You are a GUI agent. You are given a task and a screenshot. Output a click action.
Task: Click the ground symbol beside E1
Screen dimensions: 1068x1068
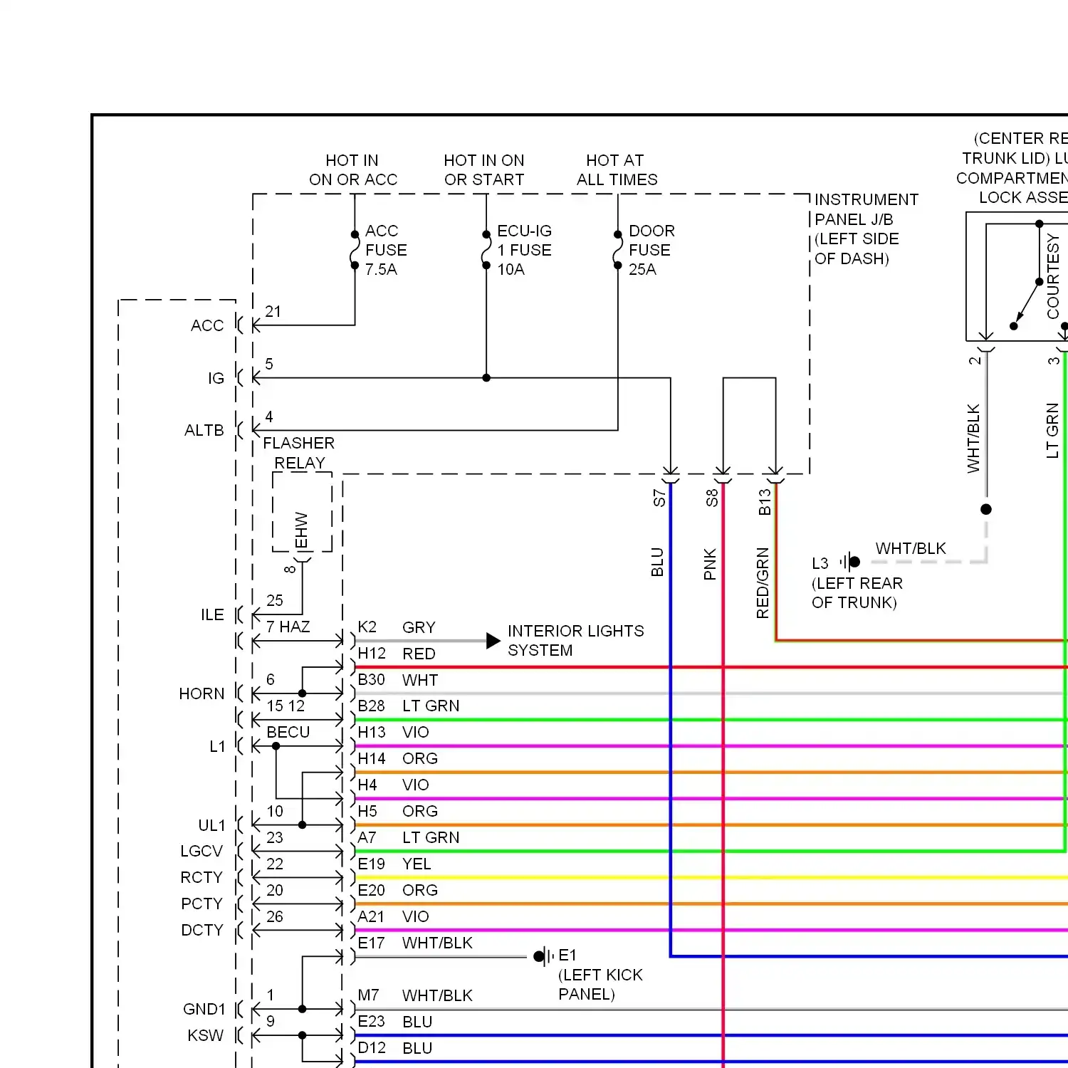click(x=544, y=956)
